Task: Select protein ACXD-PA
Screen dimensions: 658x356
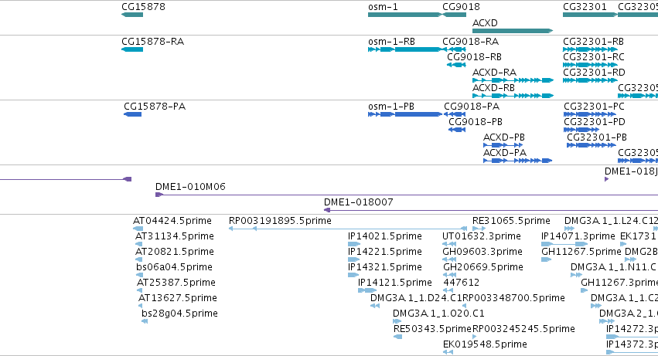Action: click(x=517, y=161)
